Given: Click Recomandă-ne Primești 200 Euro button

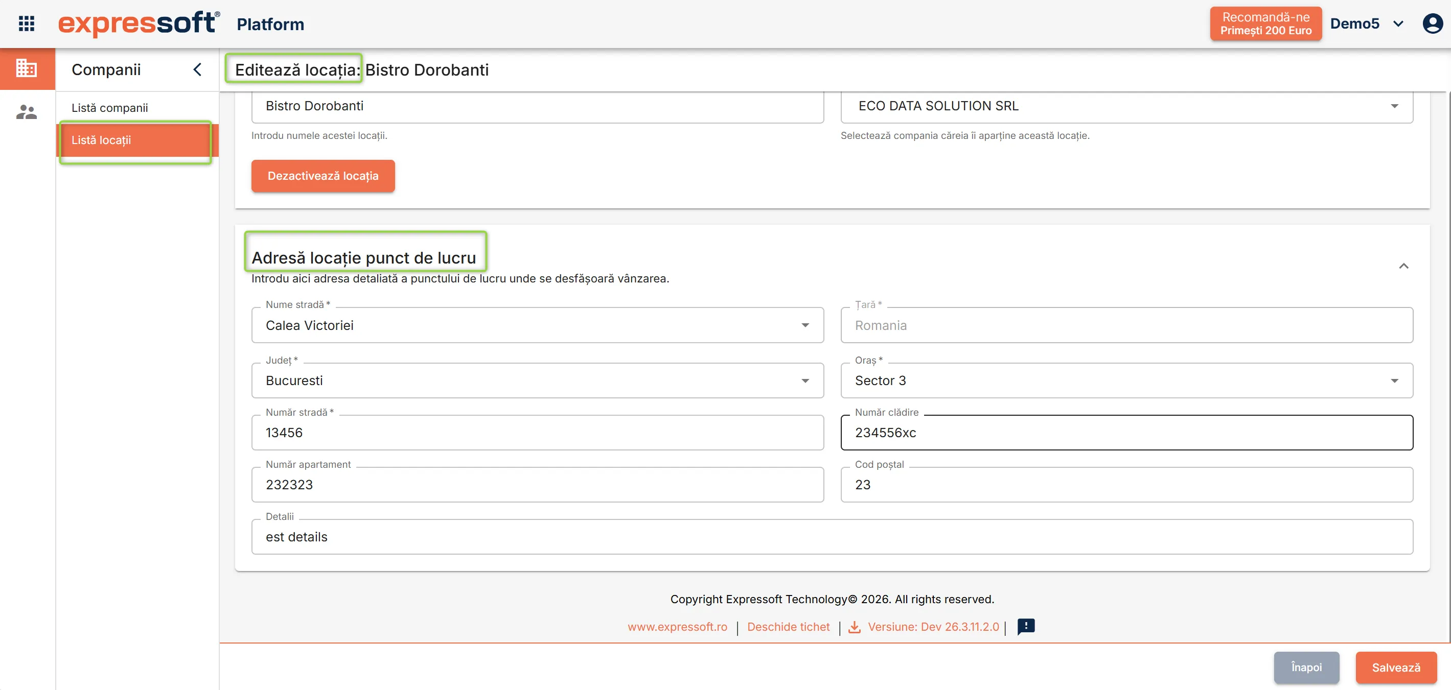Looking at the screenshot, I should click(x=1265, y=23).
